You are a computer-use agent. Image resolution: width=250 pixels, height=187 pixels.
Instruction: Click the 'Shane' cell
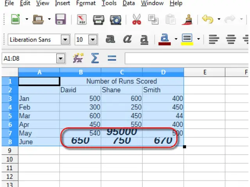point(121,90)
